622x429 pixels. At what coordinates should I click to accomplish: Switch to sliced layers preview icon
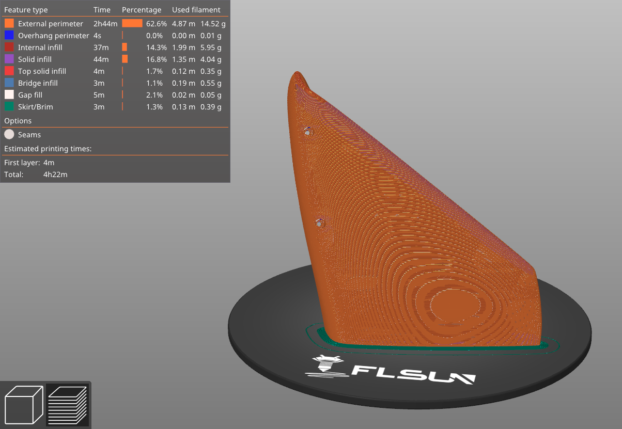coord(68,405)
